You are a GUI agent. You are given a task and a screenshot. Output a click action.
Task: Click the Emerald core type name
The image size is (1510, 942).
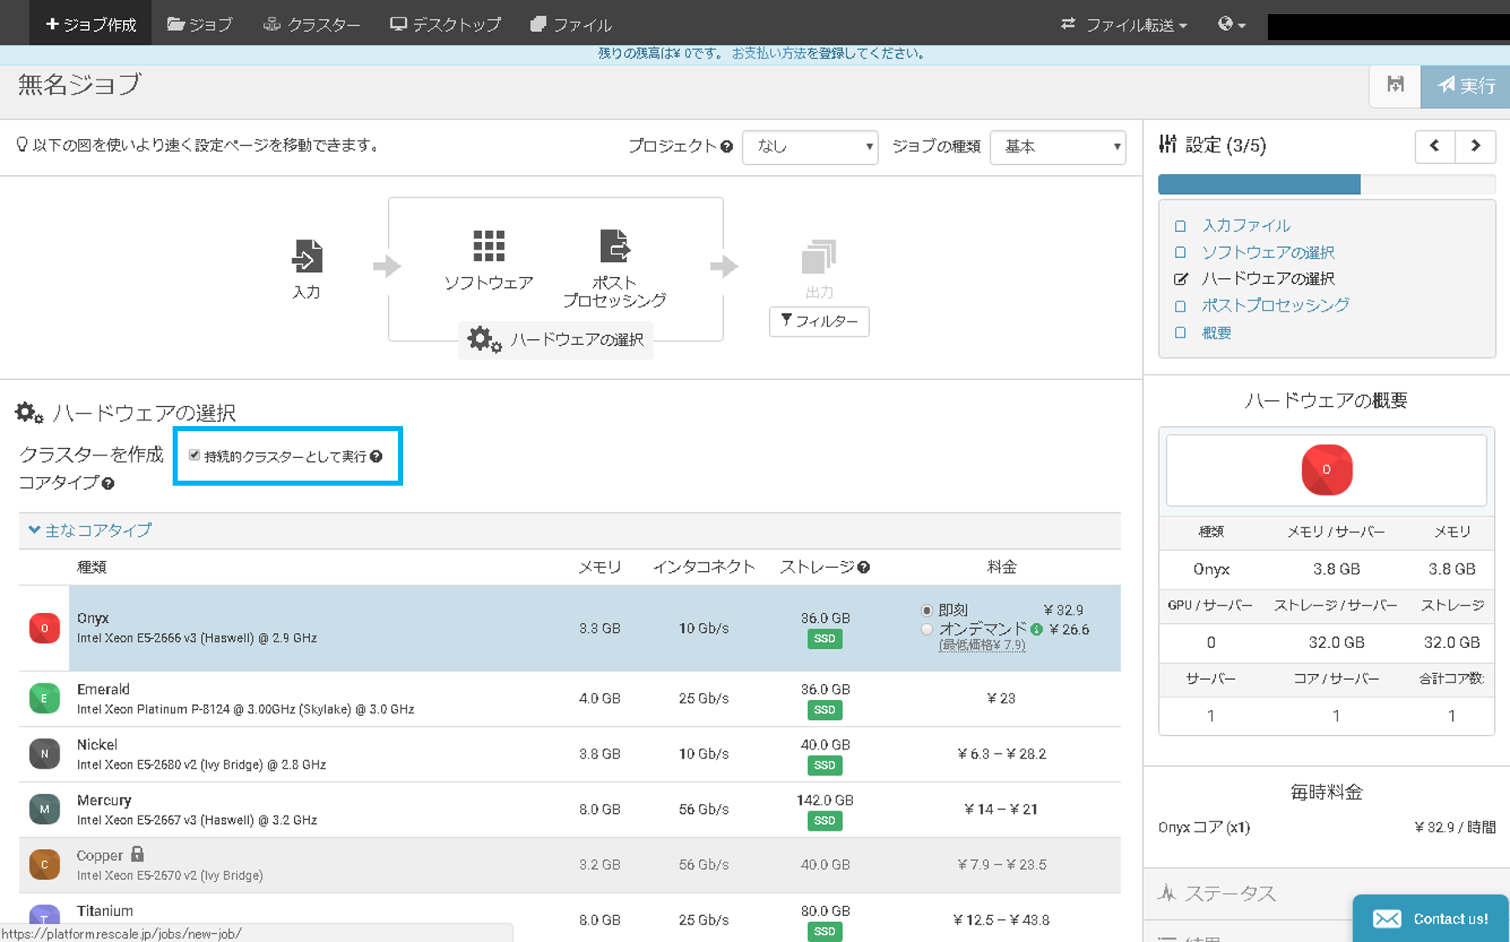coord(103,689)
